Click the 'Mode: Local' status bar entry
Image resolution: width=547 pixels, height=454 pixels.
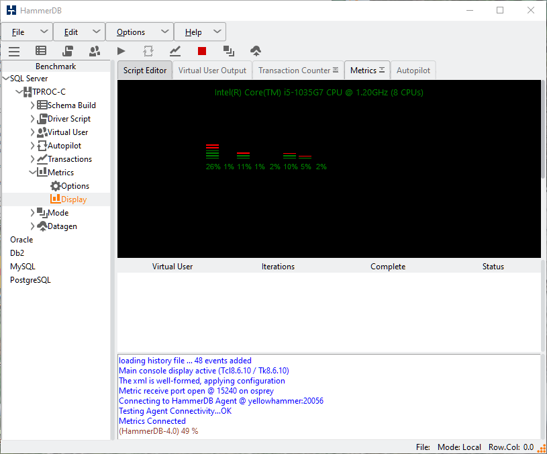[459, 447]
